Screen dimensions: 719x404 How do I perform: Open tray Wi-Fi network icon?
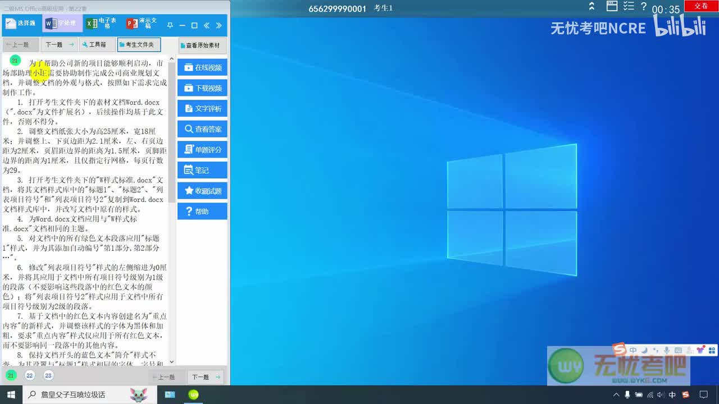click(650, 394)
